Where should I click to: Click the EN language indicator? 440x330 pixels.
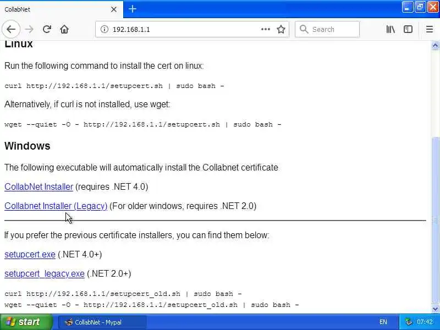383,322
